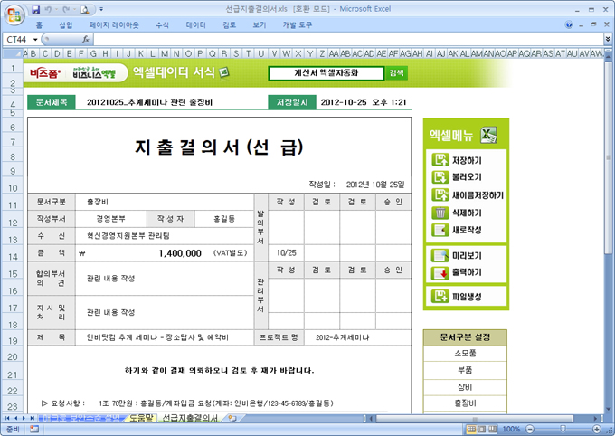
Task: Select 부품 in 문서구분 설정 list
Action: [465, 370]
